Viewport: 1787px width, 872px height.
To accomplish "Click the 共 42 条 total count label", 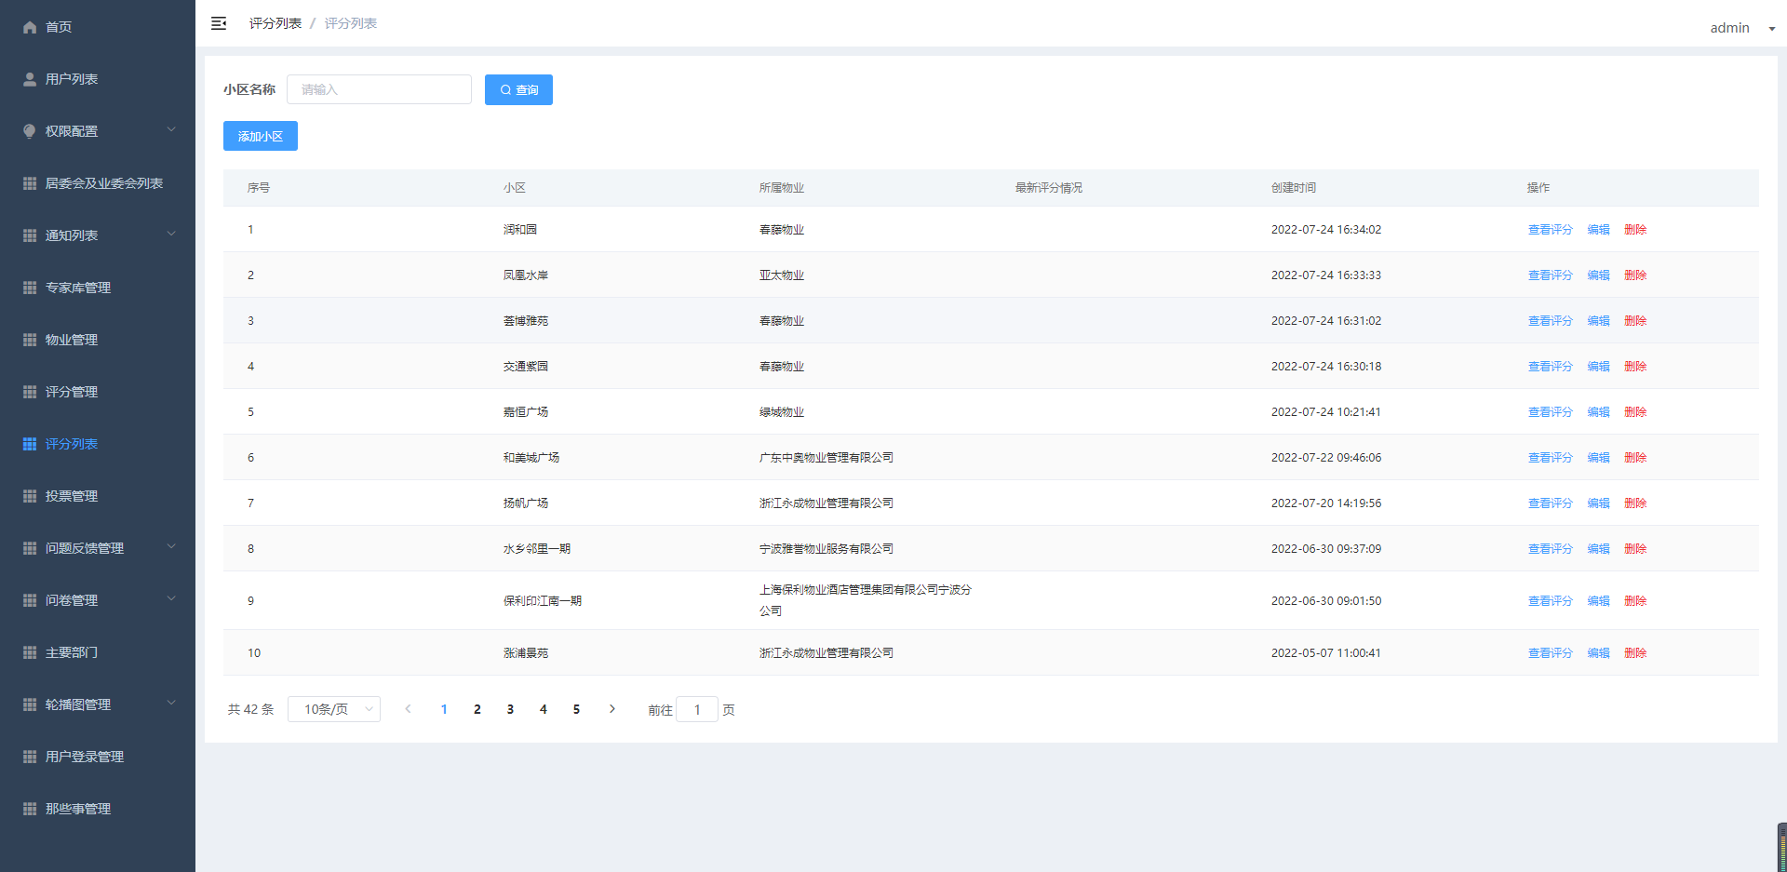I will click(x=250, y=709).
